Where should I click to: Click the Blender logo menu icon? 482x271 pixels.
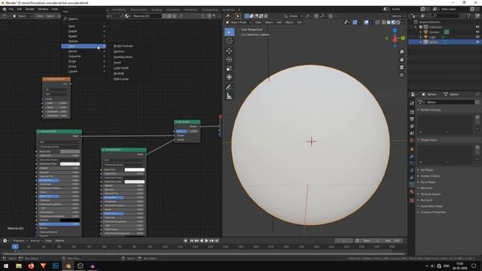point(5,9)
